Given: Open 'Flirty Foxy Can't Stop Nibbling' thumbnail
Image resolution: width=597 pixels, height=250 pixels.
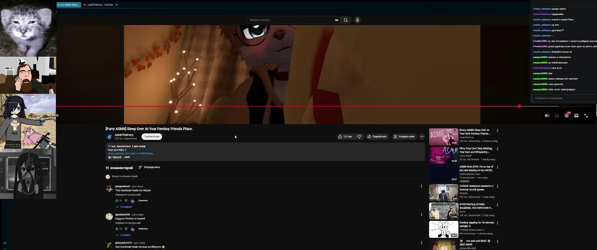Looking at the screenshot, I should 444,155.
